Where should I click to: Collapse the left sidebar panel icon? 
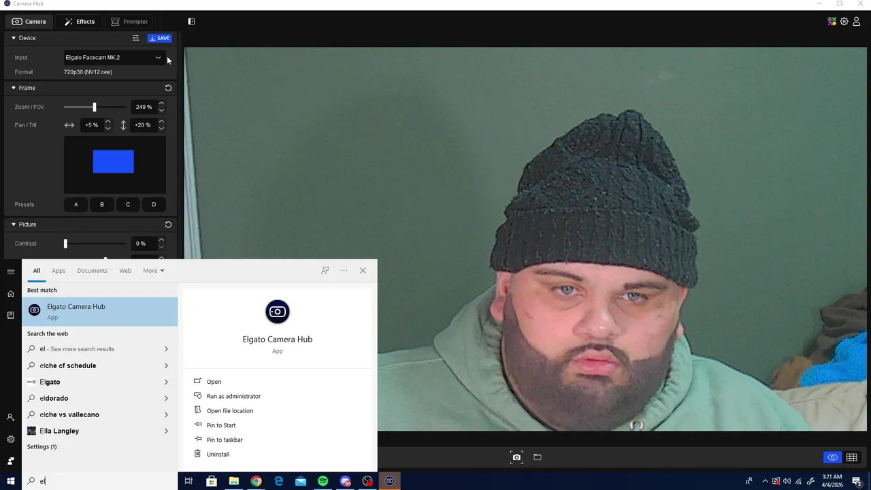pyautogui.click(x=191, y=22)
